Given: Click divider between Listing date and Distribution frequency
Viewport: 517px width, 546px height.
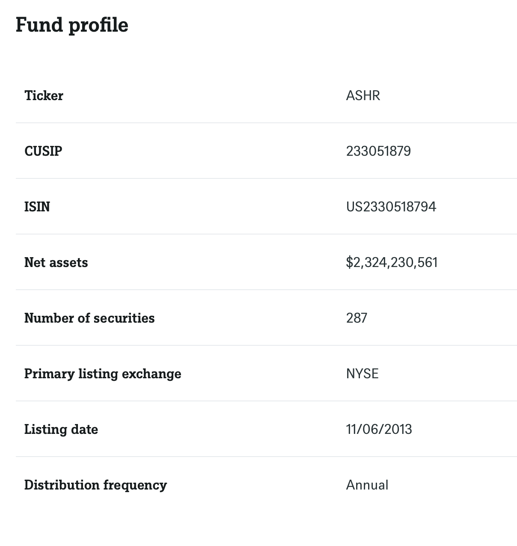Looking at the screenshot, I should click(266, 457).
